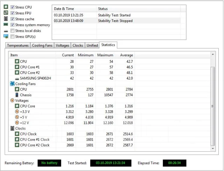Image resolution: width=224 pixels, height=171 pixels.
Task: Select the 'Stability Test: Started' log row
Action: point(117,15)
